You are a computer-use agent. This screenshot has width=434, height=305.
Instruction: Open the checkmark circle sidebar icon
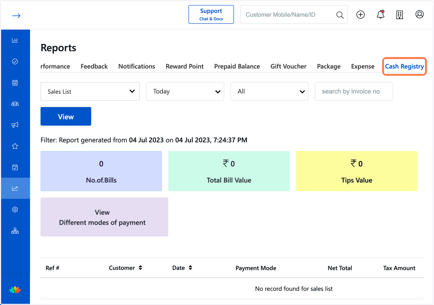(x=15, y=62)
